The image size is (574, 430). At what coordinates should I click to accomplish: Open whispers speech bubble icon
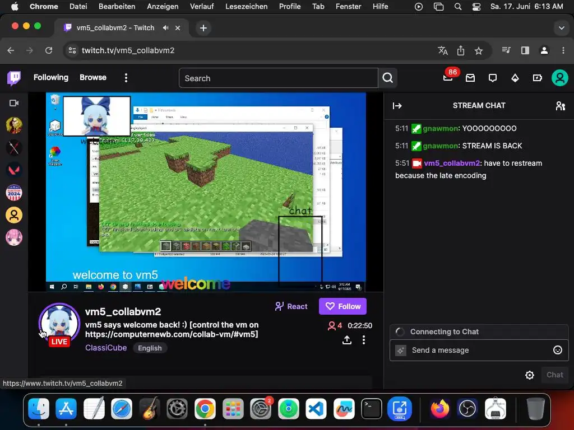tap(493, 78)
